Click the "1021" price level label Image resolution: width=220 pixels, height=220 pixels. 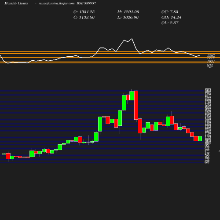click(211, 62)
